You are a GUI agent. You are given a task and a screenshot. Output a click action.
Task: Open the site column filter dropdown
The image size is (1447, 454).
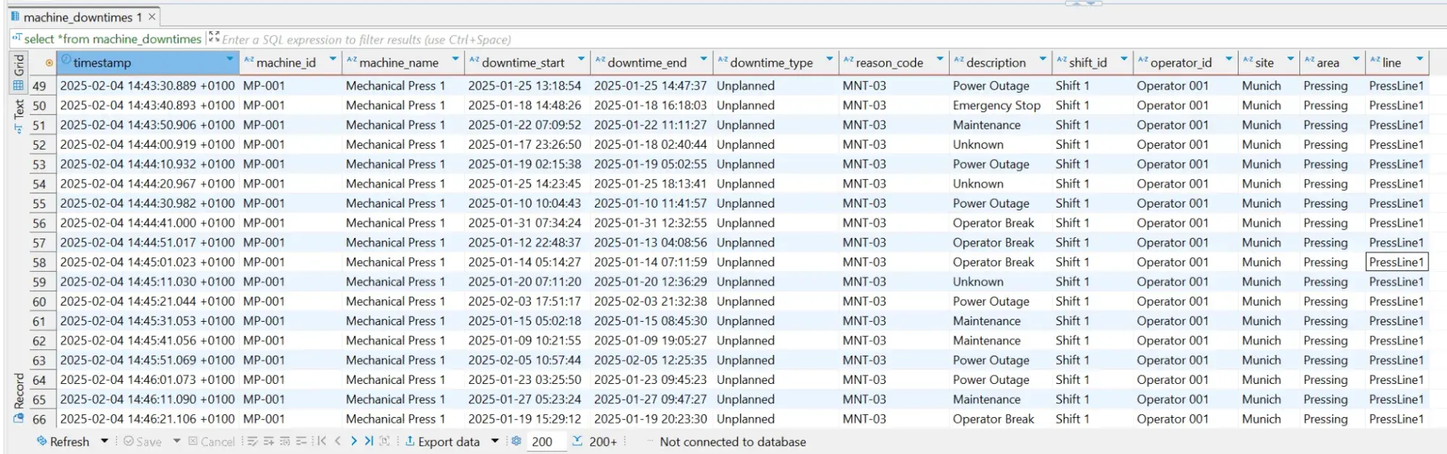(1291, 59)
